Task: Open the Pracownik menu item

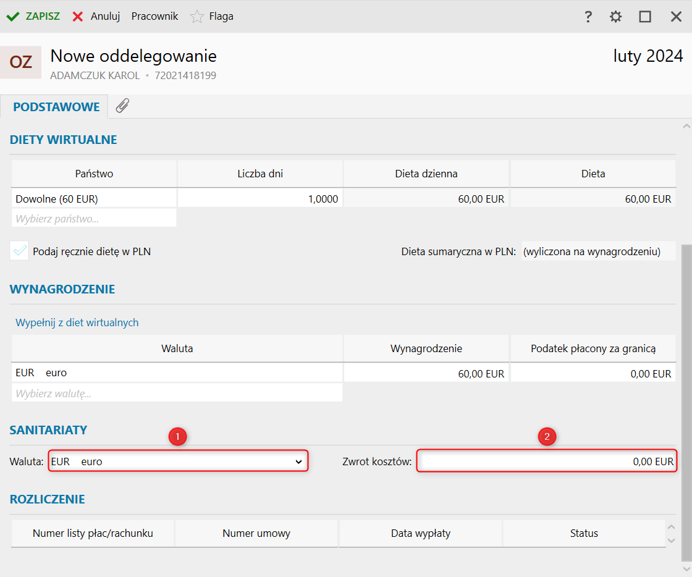Action: (x=154, y=16)
